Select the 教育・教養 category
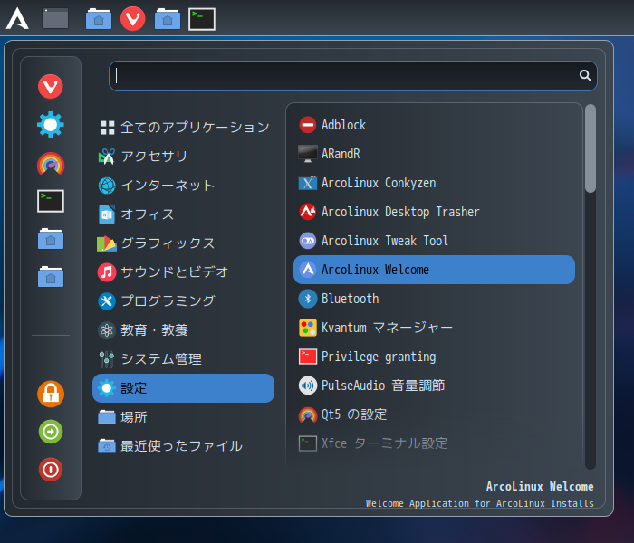This screenshot has height=543, width=634. [183, 330]
